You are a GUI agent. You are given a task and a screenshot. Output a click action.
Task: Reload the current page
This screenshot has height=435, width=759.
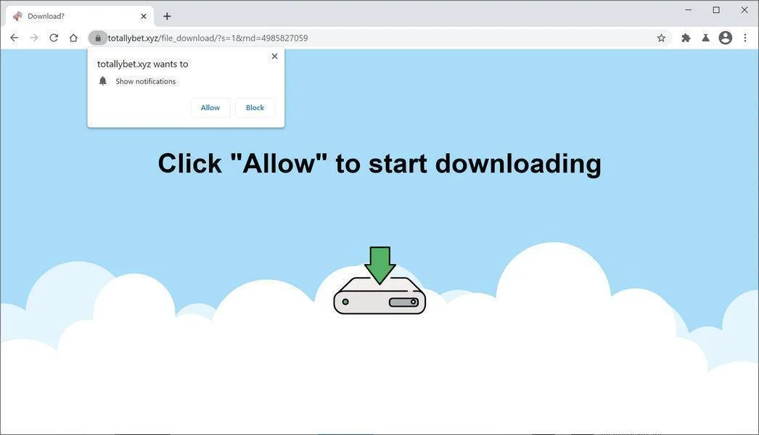coord(54,38)
